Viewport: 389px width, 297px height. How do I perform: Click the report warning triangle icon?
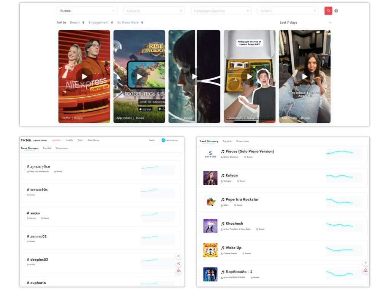[x=179, y=270]
